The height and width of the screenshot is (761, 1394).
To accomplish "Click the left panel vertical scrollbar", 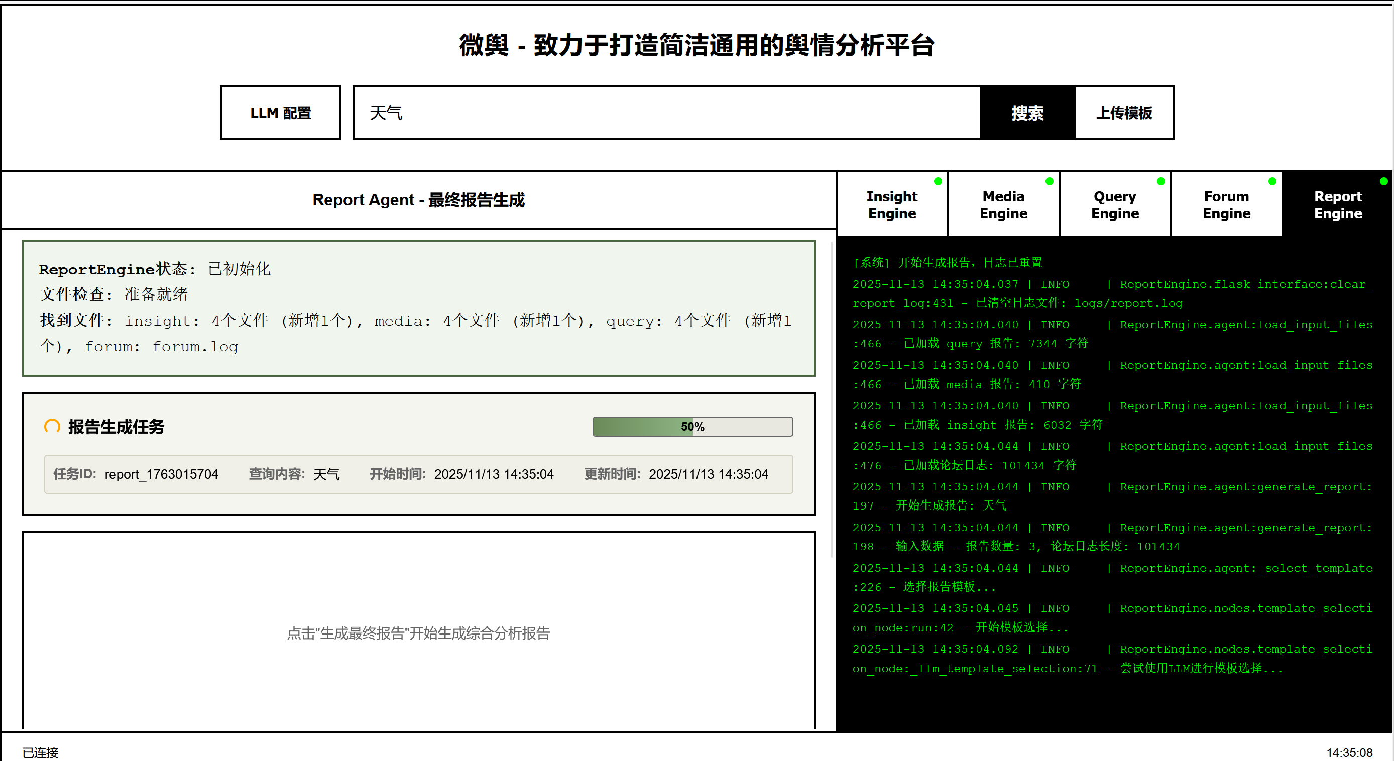I will click(x=832, y=399).
